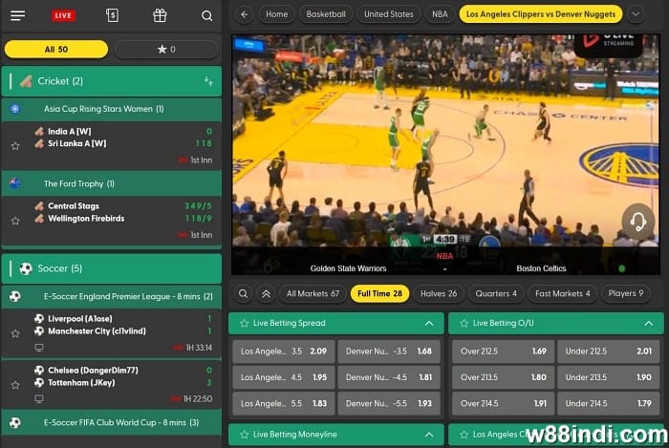Select Under 213.5 at 1.90
This screenshot has height=448, width=669.
[x=609, y=377]
